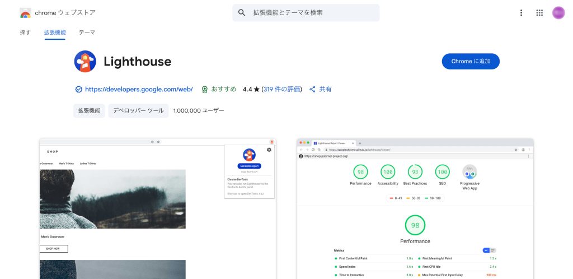Switch to the 探す tab
This screenshot has height=279, width=573.
25,32
